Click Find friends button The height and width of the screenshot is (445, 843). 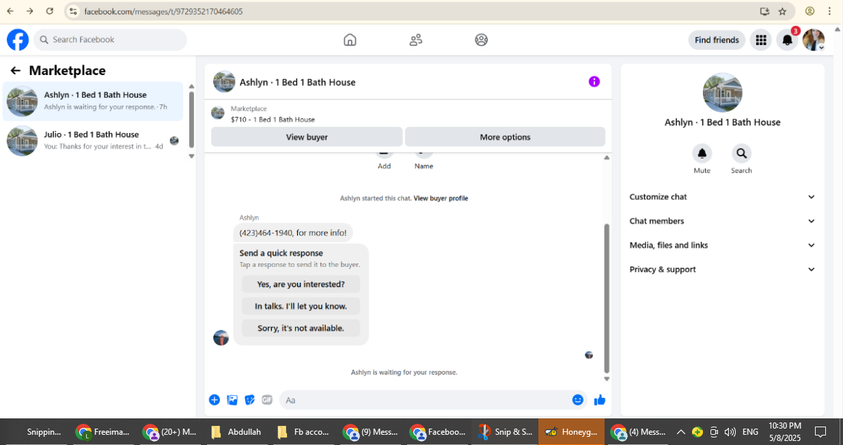(717, 40)
